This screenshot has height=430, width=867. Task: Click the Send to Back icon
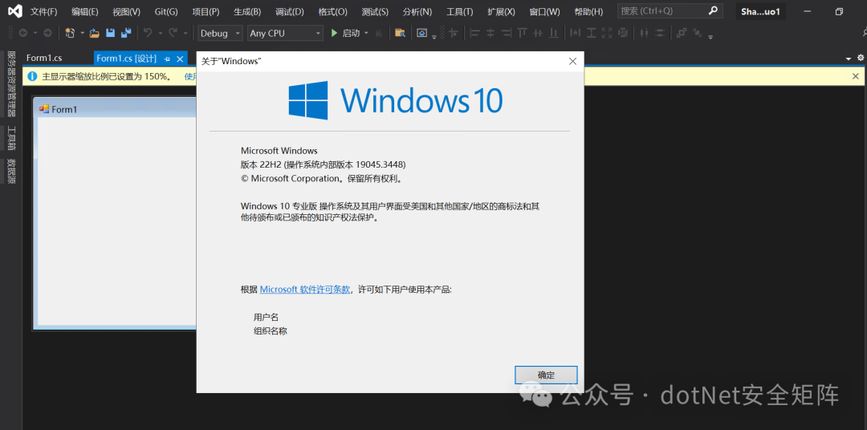[697, 33]
